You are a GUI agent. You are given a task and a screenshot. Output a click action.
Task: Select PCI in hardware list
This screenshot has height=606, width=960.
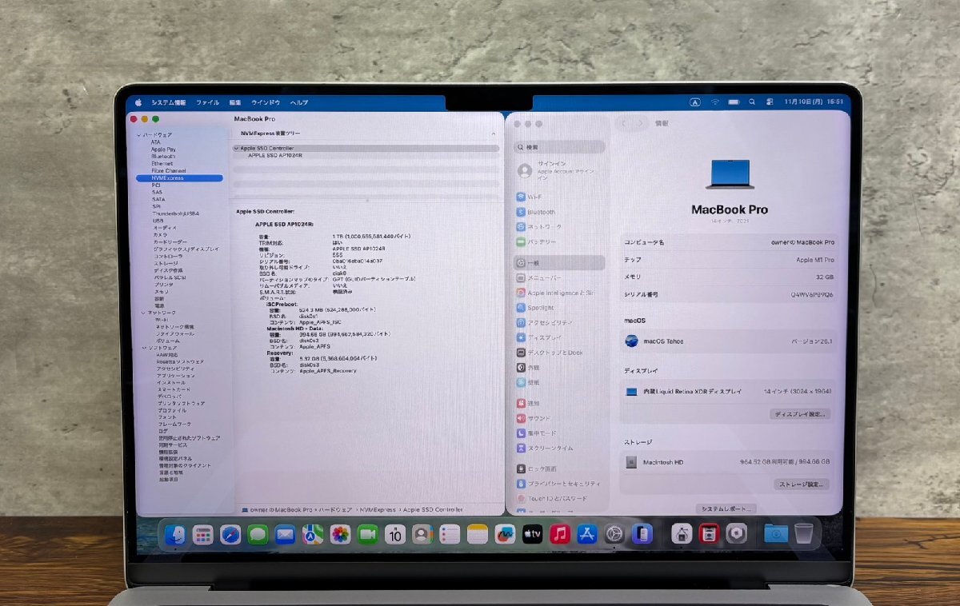tap(156, 185)
